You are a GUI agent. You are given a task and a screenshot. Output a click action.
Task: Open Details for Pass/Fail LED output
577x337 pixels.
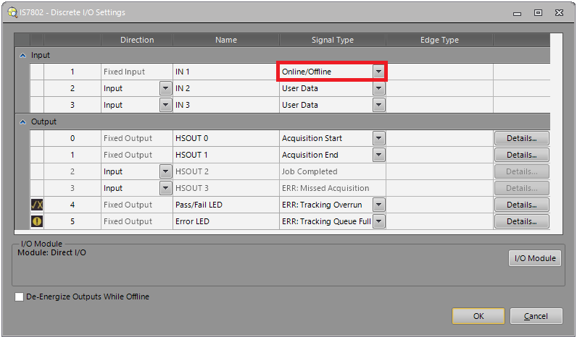click(x=521, y=205)
